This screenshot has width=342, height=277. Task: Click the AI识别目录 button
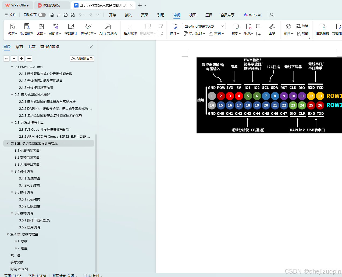(82, 58)
